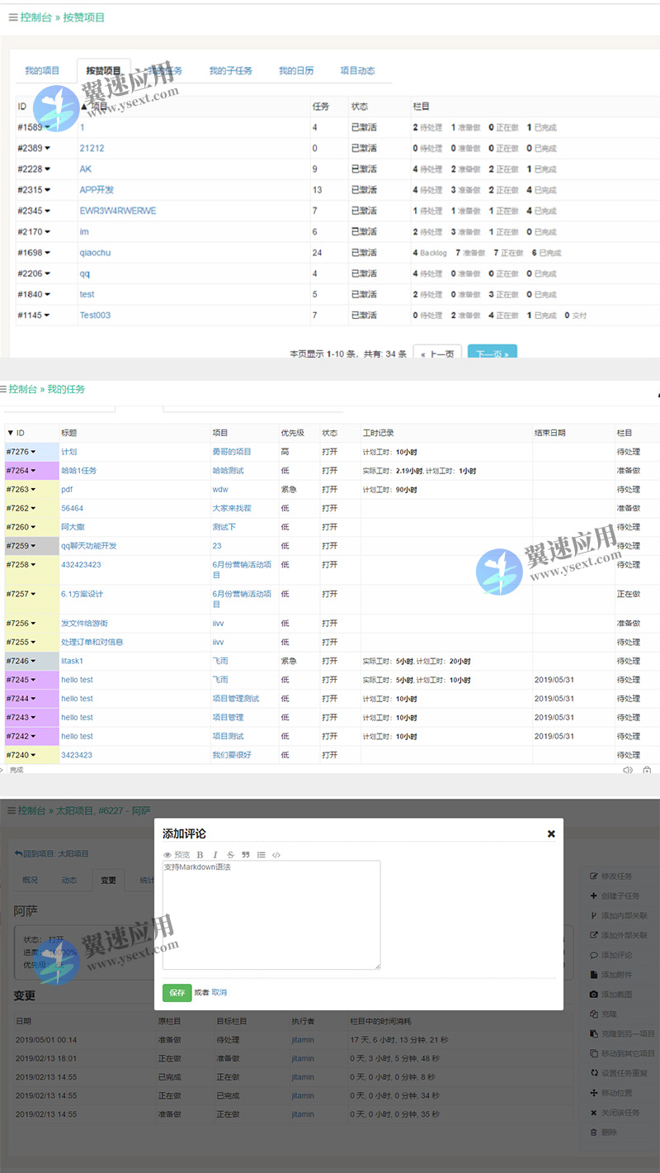Viewport: 660px width, 1173px height.
Task: Click the strikethrough icon in editor toolbar
Action: pyautogui.click(x=230, y=855)
